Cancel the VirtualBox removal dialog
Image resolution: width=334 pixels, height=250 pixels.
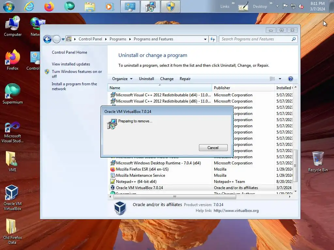click(x=213, y=148)
